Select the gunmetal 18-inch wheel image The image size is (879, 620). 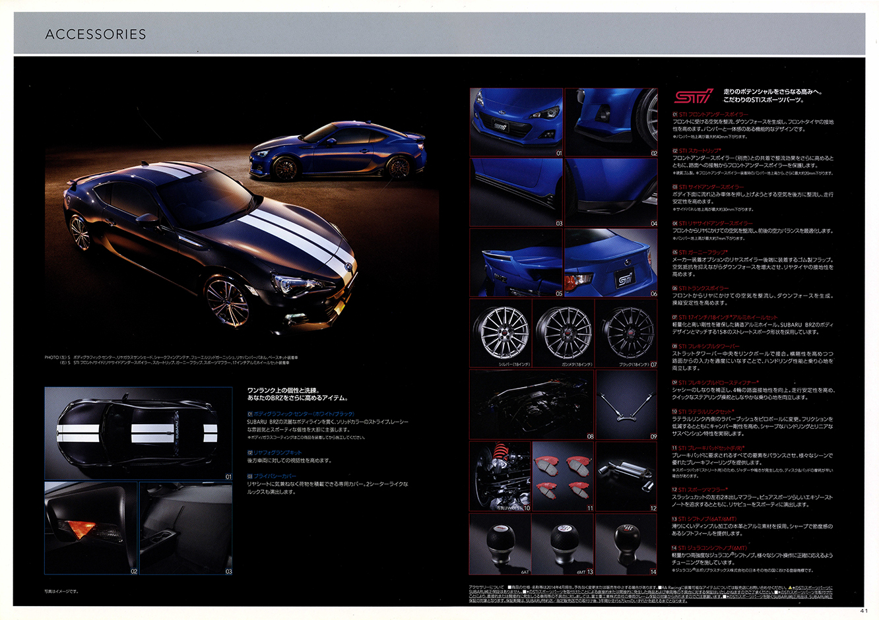click(564, 333)
